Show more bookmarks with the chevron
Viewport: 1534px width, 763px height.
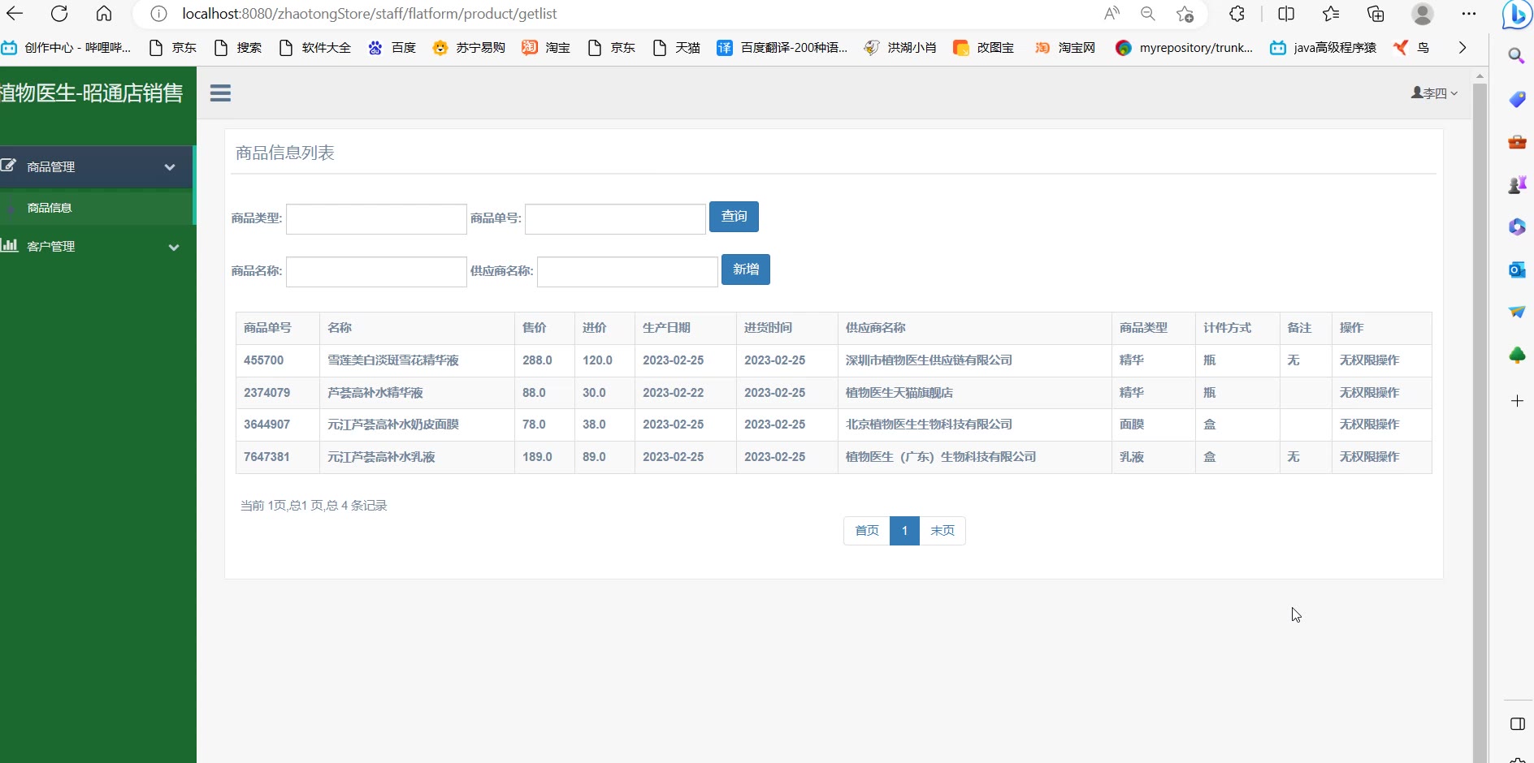1462,48
